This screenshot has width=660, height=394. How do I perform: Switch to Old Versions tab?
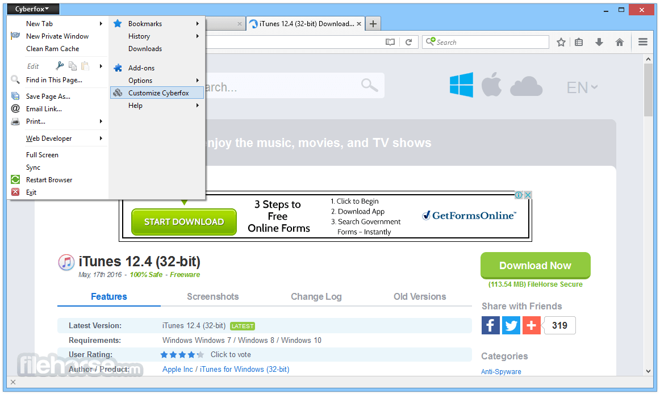420,296
